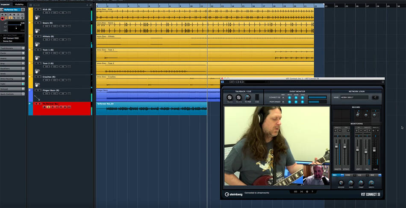Open the Stereo Out output routing

[x=12, y=41]
